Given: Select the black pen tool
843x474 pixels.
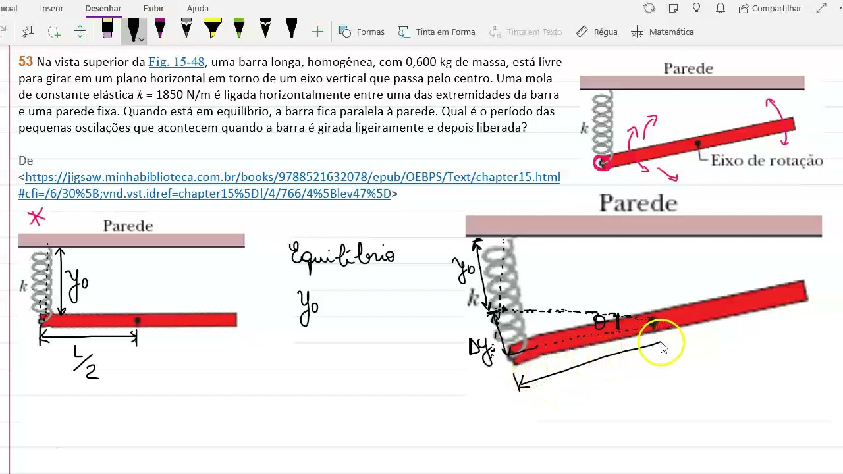Looking at the screenshot, I should coord(132,30).
